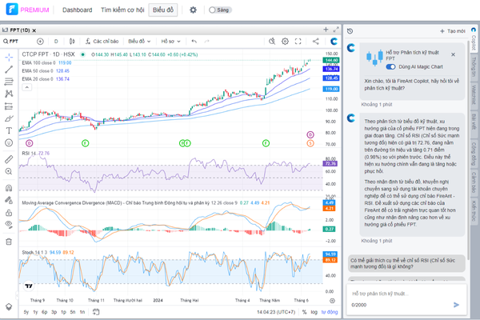Image resolution: width=480 pixels, height=320 pixels.
Task: Open the D timeframe interval selector
Action: click(56, 42)
